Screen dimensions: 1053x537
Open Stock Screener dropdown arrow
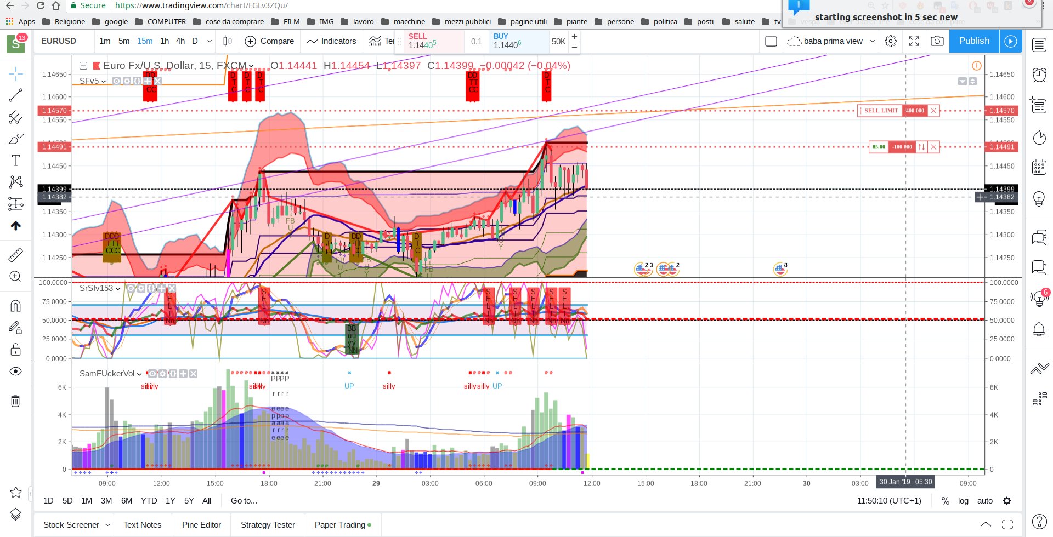tap(107, 525)
